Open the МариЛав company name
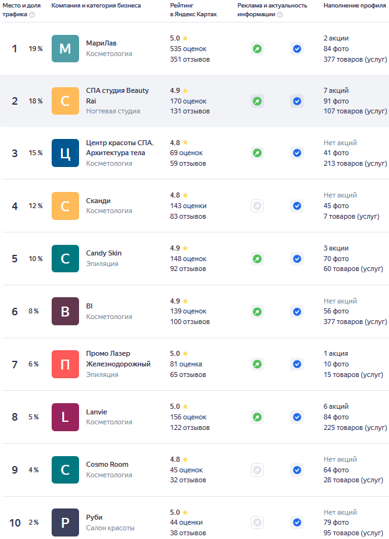This screenshot has height=539, width=389. pos(101,43)
